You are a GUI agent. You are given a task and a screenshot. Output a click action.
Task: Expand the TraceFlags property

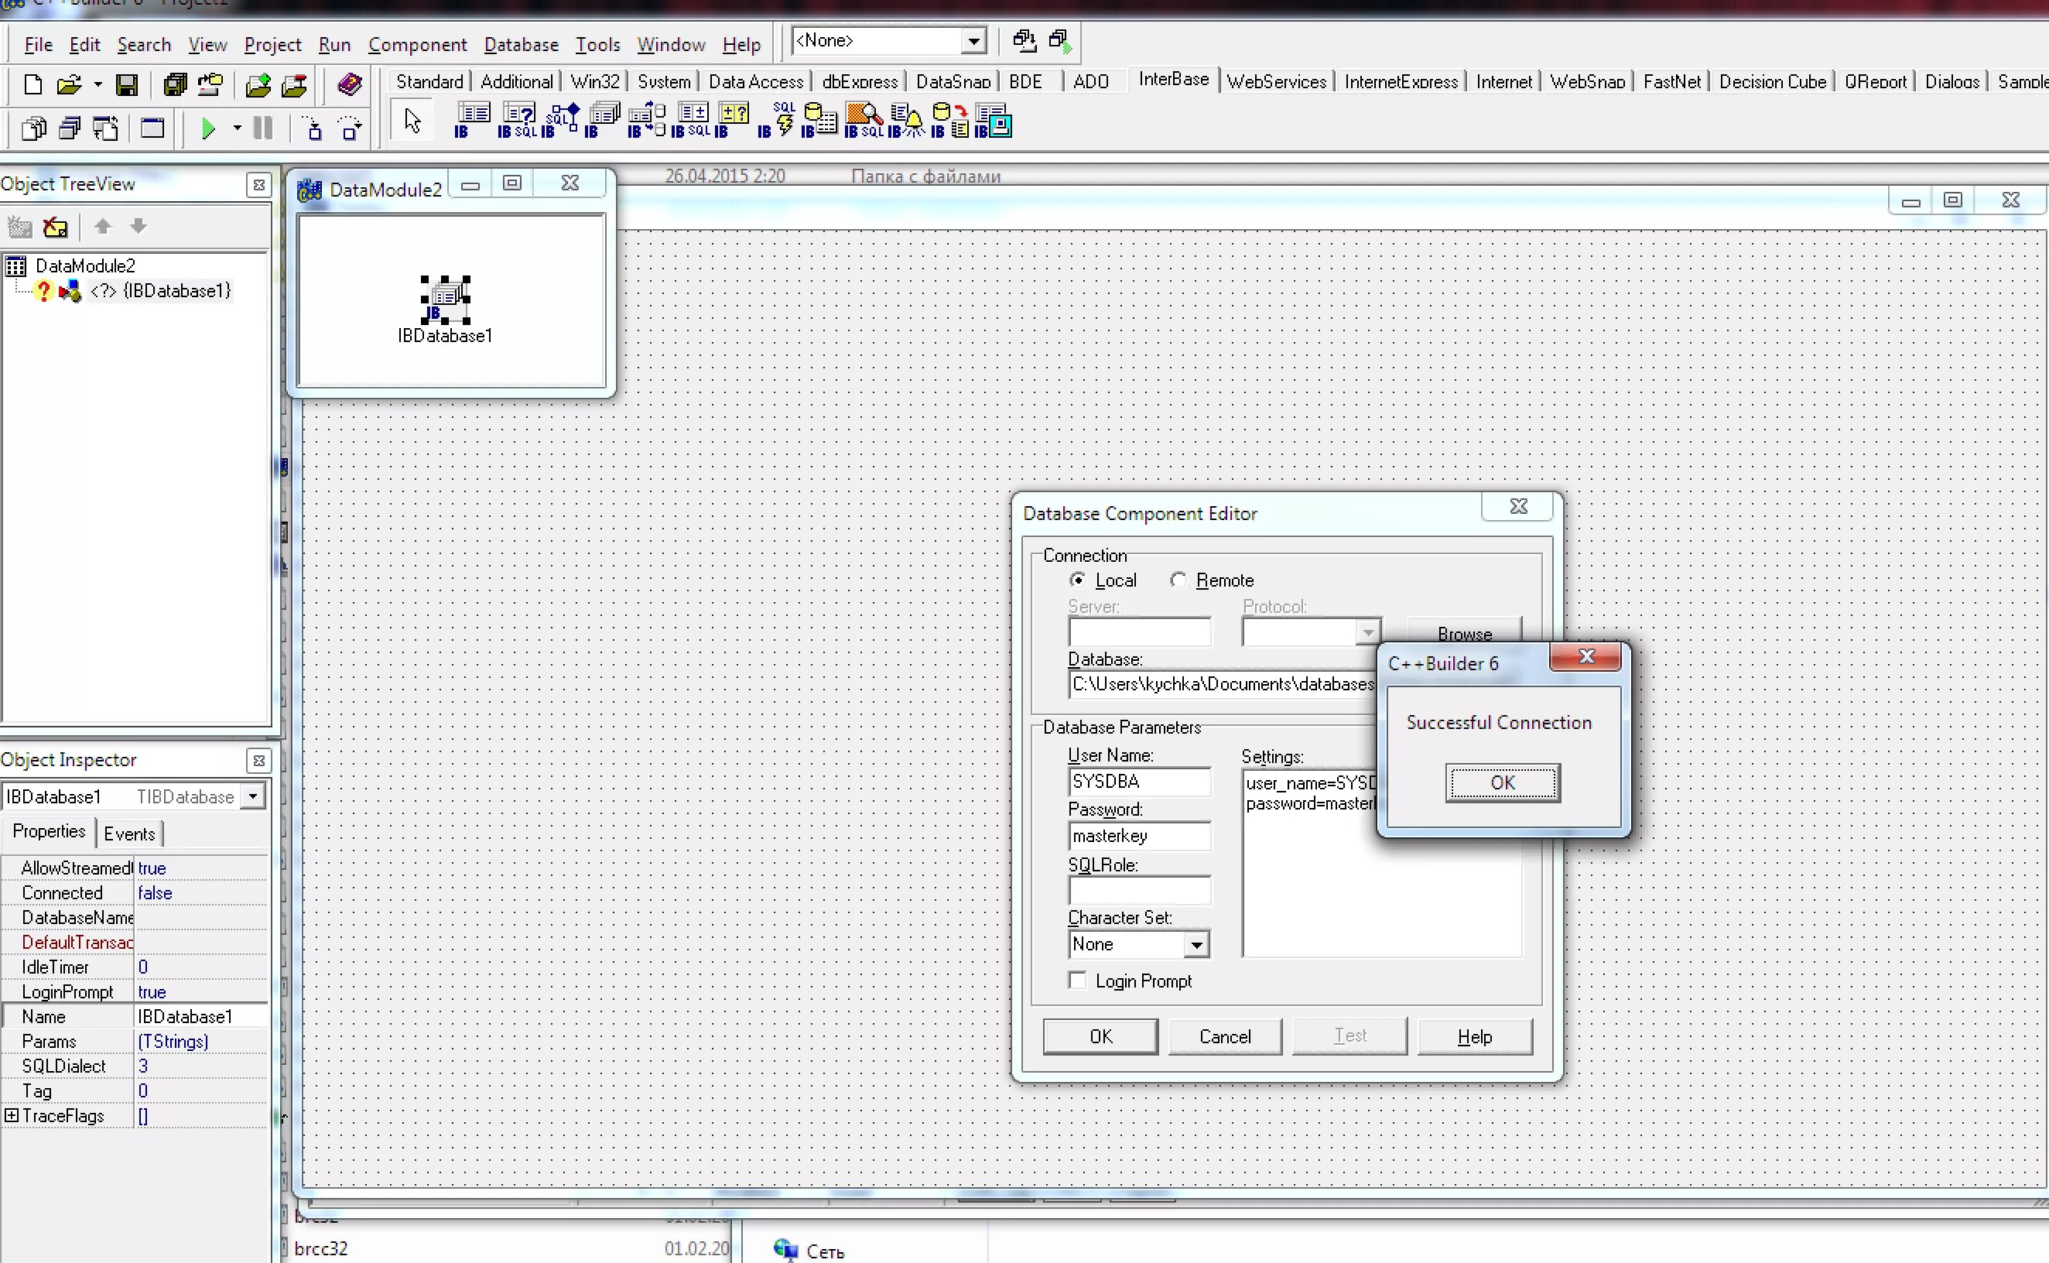[12, 1115]
